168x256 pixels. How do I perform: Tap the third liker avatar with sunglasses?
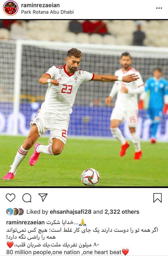pos(21,212)
